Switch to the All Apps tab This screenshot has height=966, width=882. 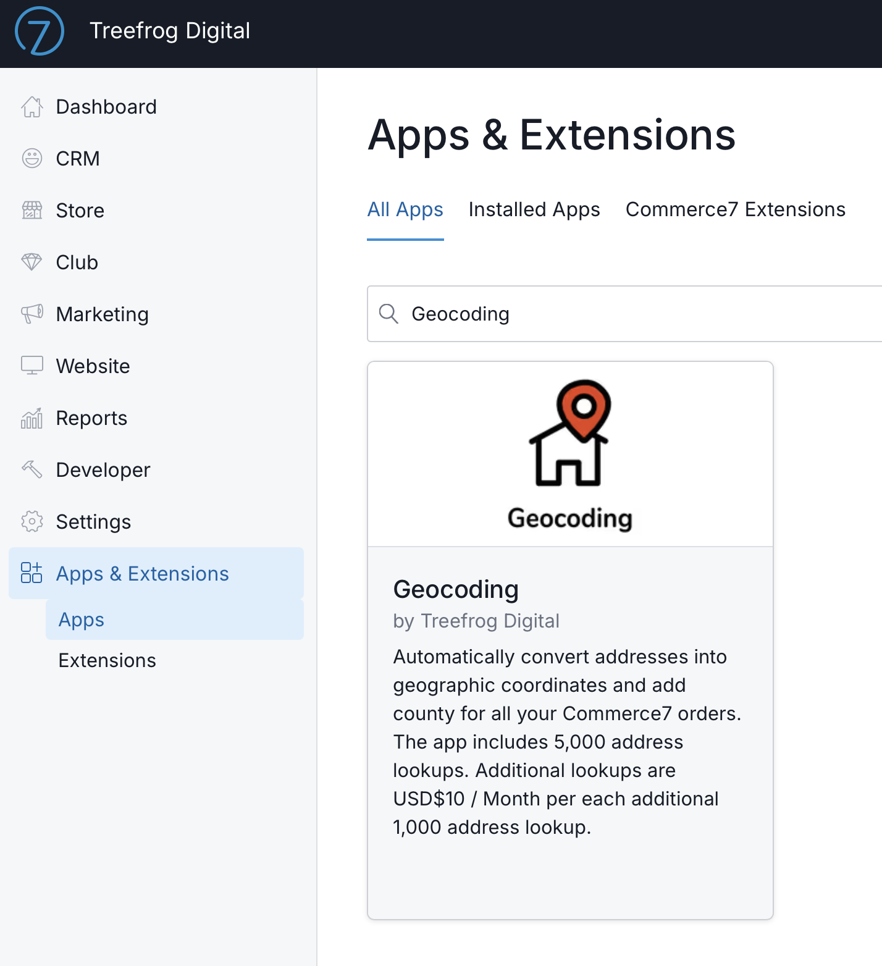click(x=405, y=210)
